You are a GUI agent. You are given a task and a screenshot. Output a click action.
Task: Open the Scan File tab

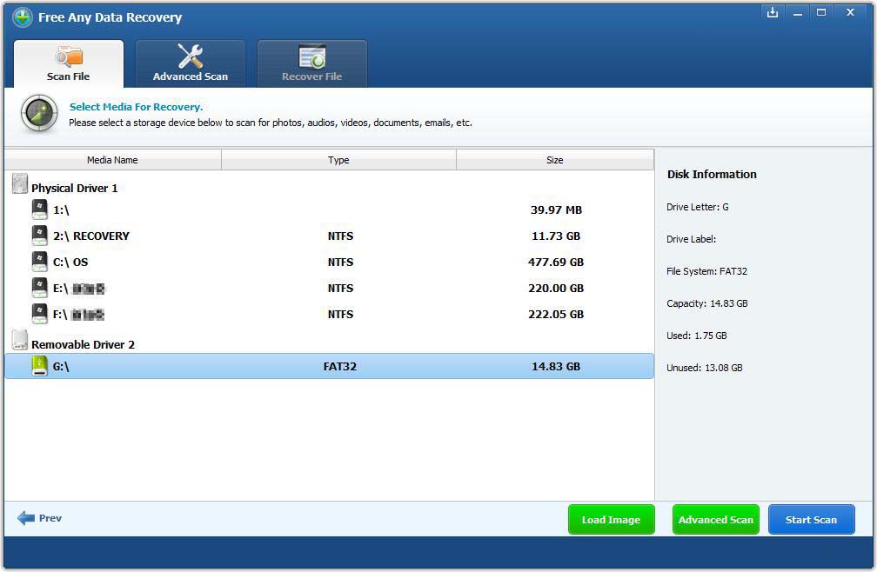[x=69, y=64]
